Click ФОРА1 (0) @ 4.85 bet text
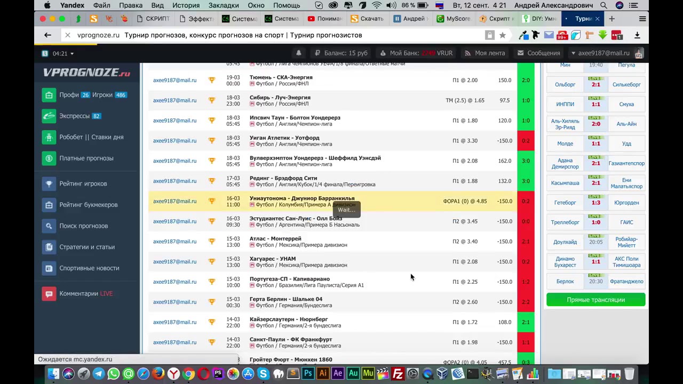Image resolution: width=683 pixels, height=384 pixels. click(465, 202)
